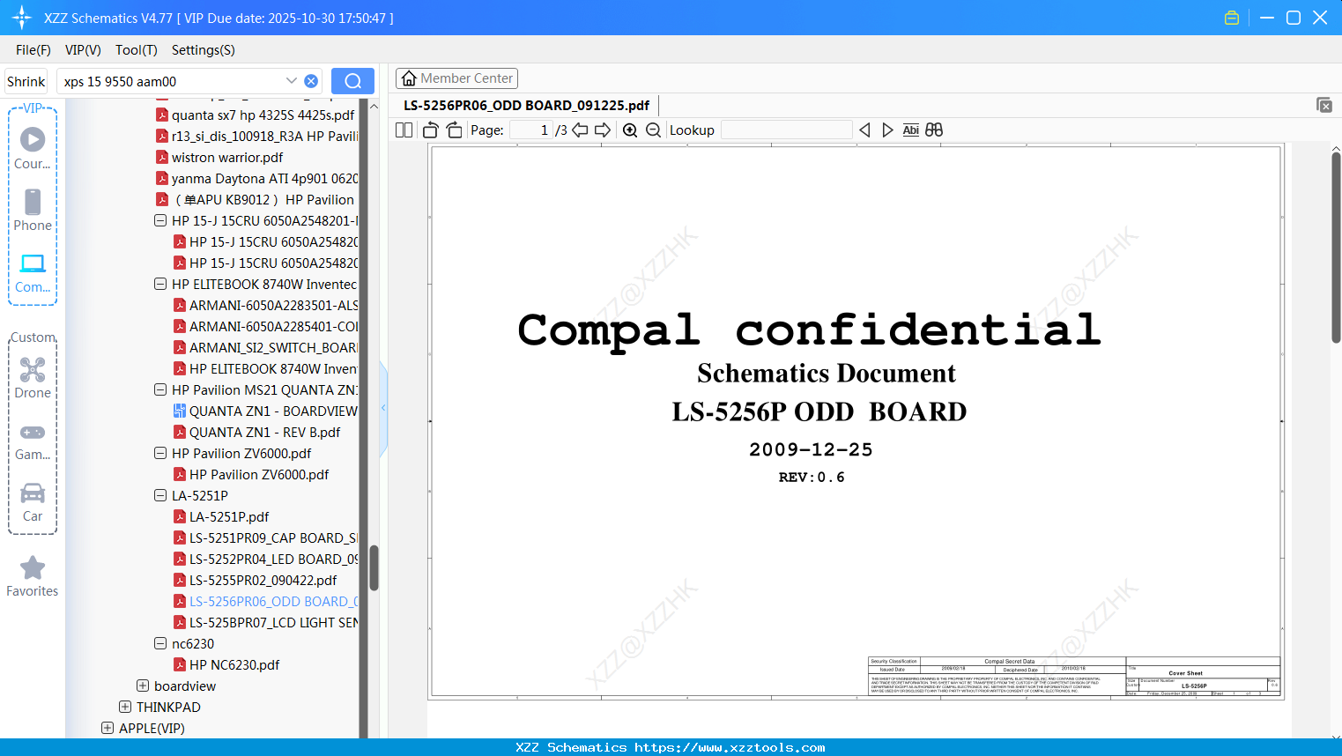Screen dimensions: 1342x756
Task: Open LS-5255PR02_090422.pdf file
Action: [263, 580]
